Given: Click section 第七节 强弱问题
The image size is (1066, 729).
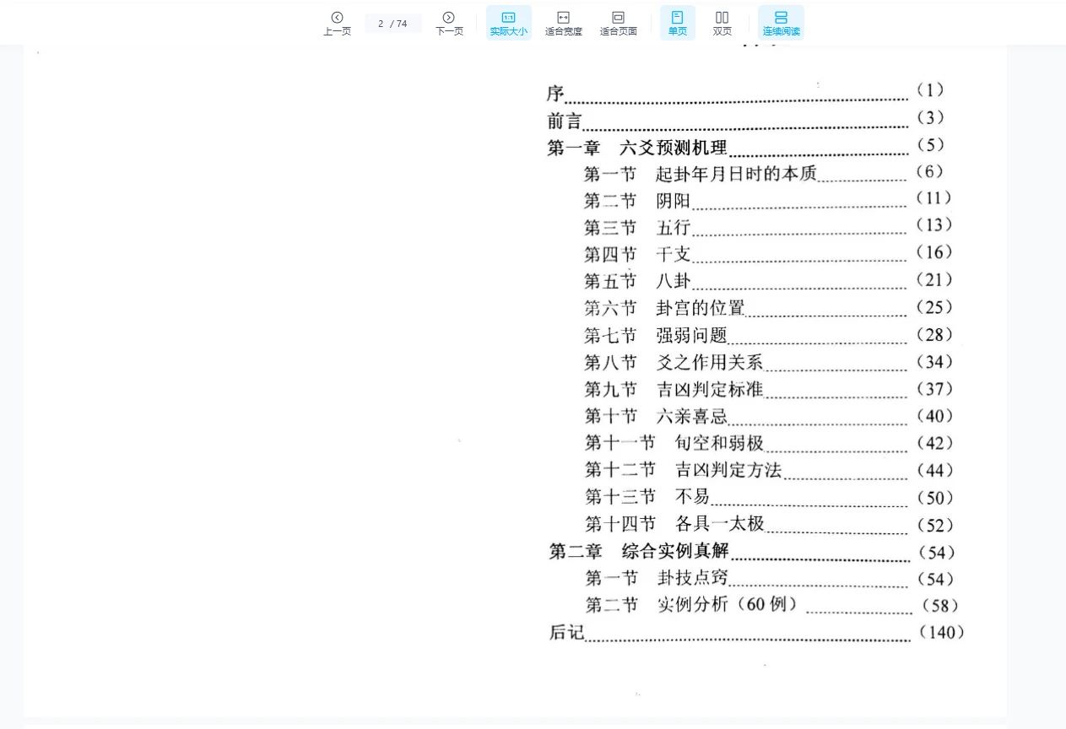Looking at the screenshot, I should pos(656,335).
